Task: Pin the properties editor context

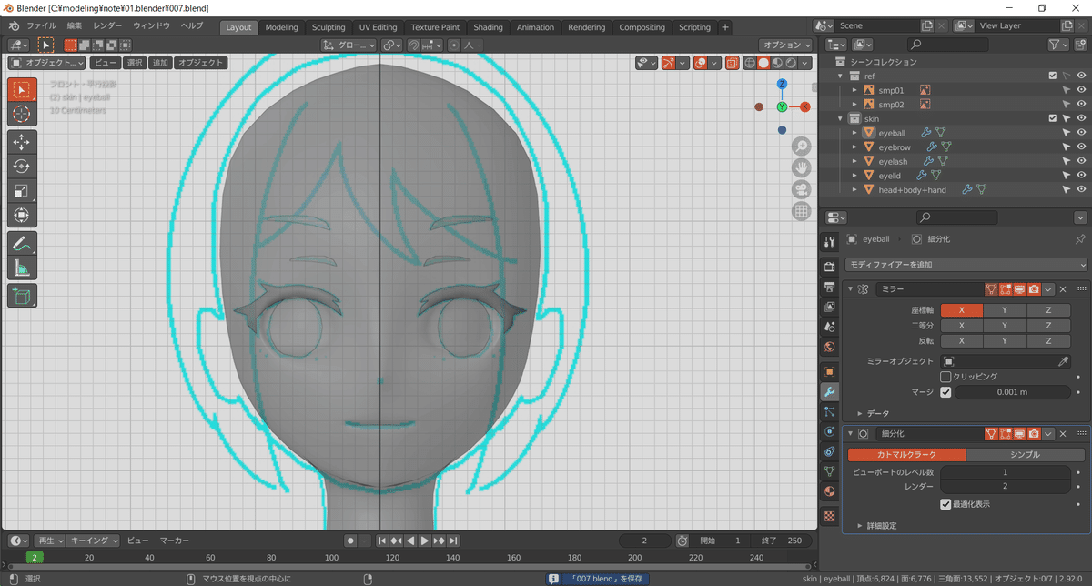Action: (1080, 239)
